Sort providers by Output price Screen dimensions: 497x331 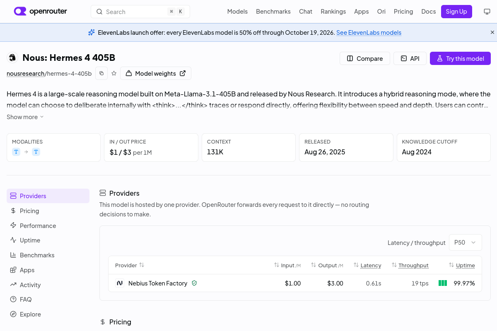[327, 265]
